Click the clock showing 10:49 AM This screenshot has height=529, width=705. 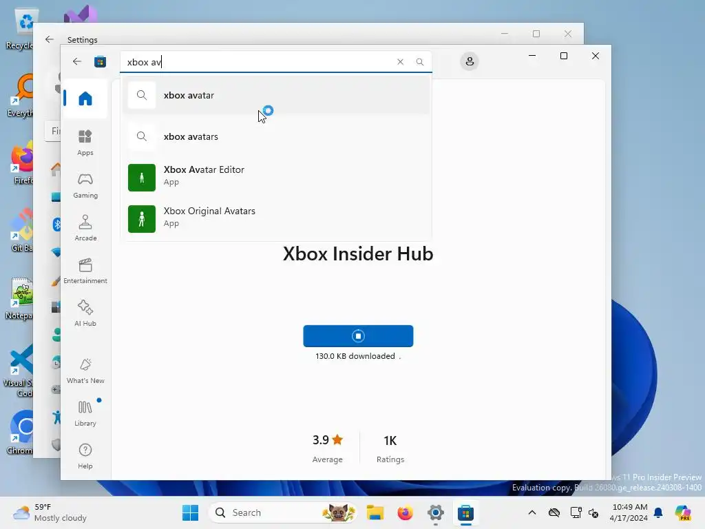630,512
